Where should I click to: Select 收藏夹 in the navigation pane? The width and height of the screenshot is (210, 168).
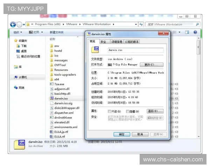(21, 41)
